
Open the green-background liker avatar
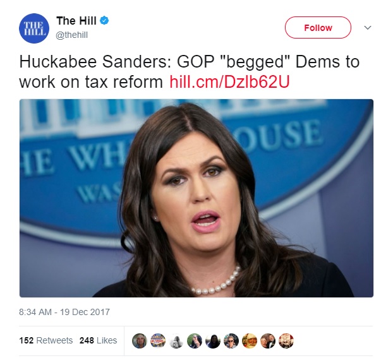195,341
